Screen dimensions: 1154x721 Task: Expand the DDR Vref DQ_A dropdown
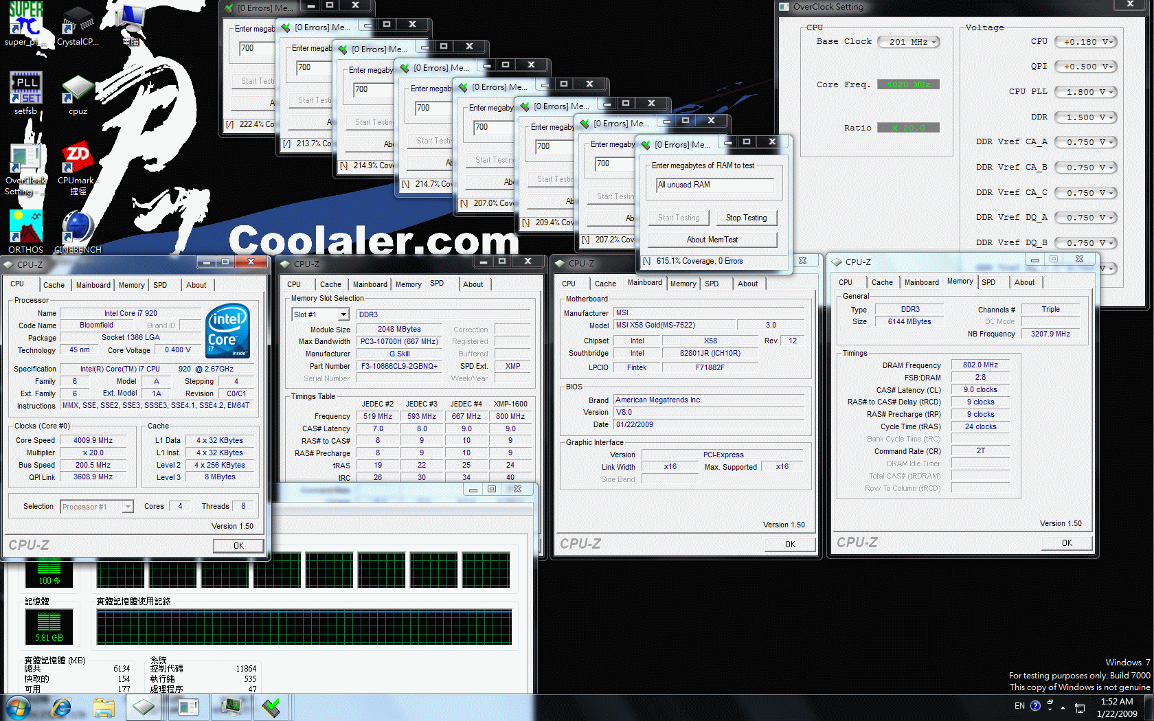point(1085,218)
